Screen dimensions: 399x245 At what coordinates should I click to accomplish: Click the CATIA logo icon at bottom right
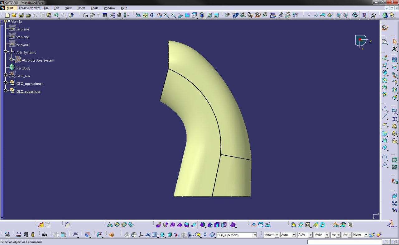coord(392,224)
